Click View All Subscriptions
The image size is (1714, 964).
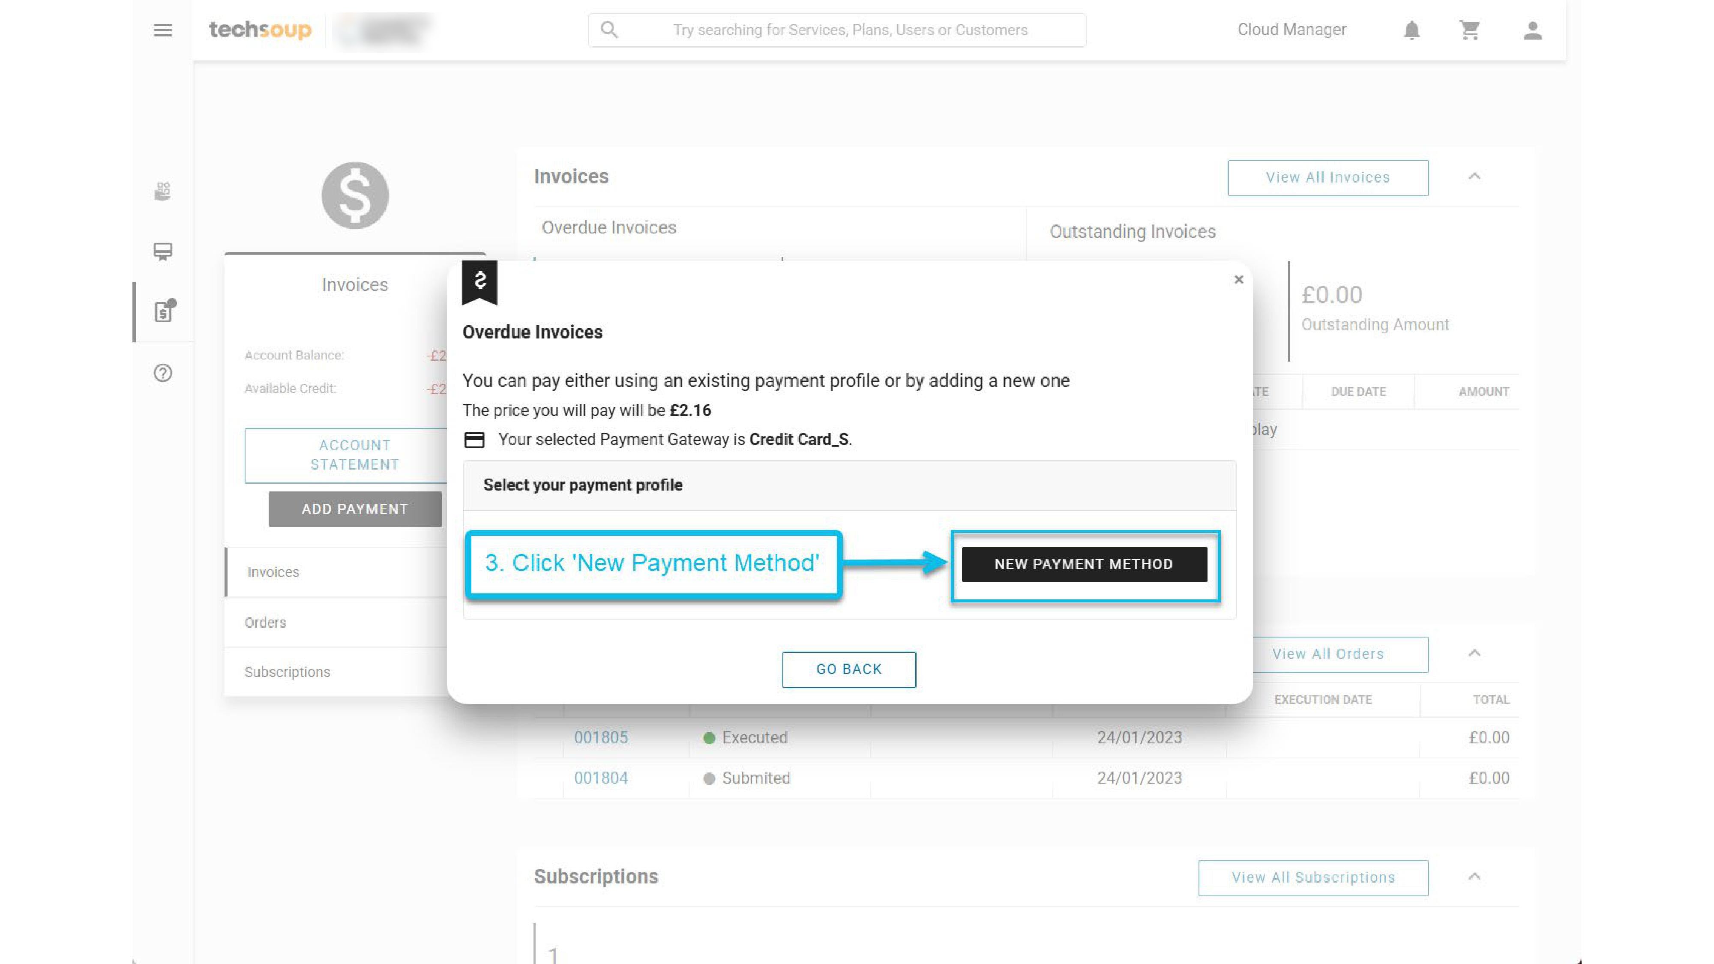pos(1313,877)
